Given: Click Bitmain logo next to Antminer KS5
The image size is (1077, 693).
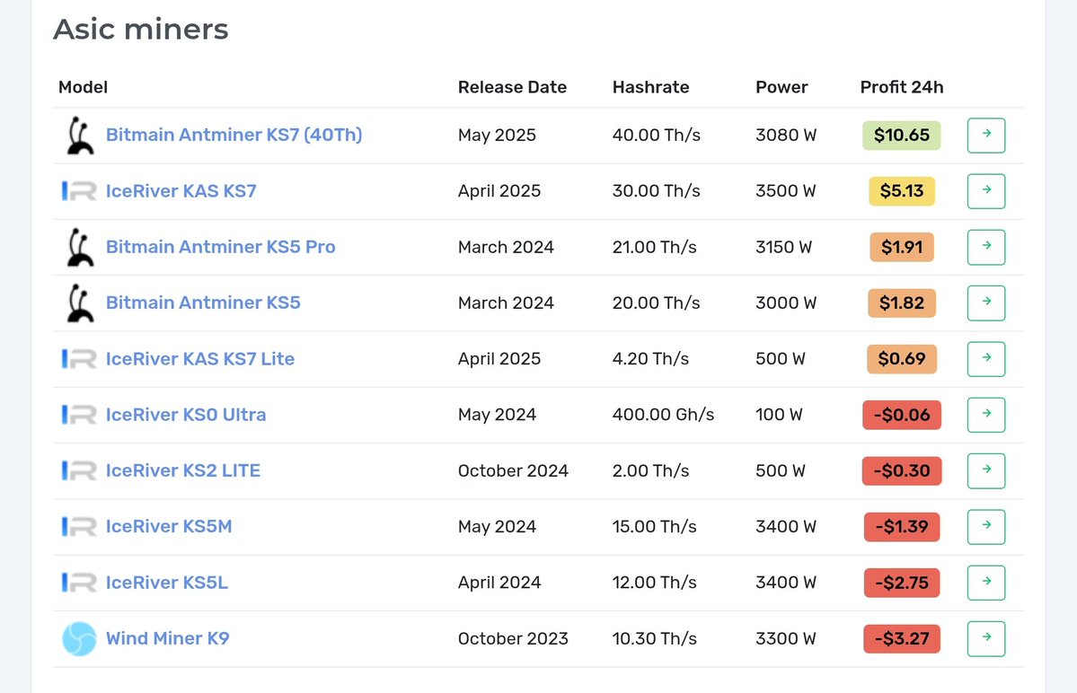Looking at the screenshot, I should point(80,303).
